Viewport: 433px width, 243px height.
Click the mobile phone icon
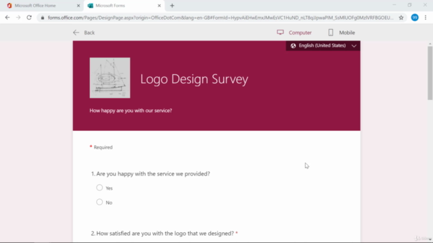point(331,32)
